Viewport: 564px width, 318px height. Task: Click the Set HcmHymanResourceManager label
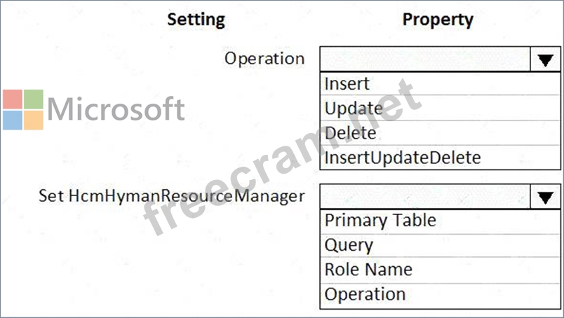pyautogui.click(x=171, y=195)
